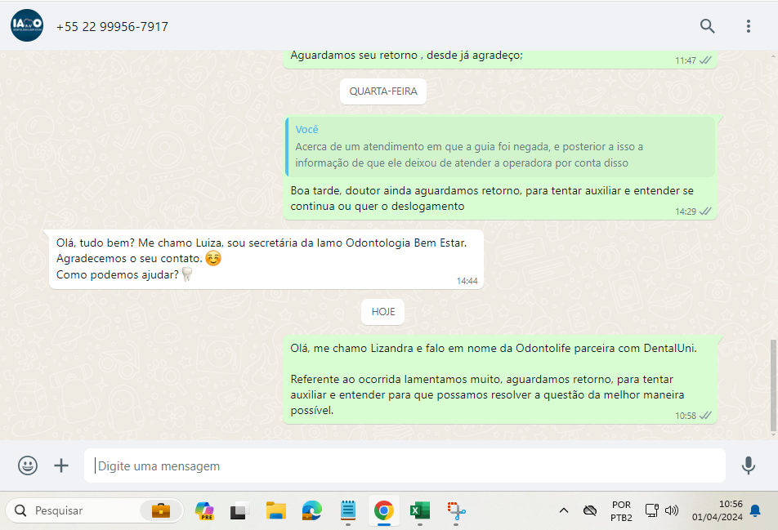Screen dimensions: 778x530
Task: Select the message mentioning Lizandra and Odontolife
Action: click(500, 379)
